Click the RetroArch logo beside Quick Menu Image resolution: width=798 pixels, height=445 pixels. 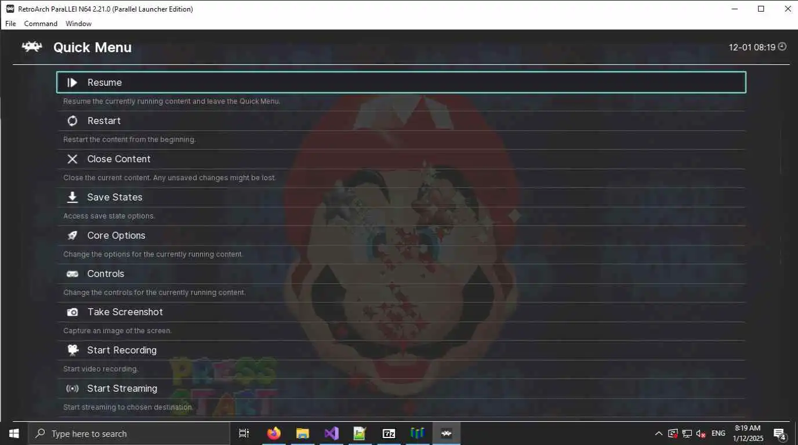(32, 47)
